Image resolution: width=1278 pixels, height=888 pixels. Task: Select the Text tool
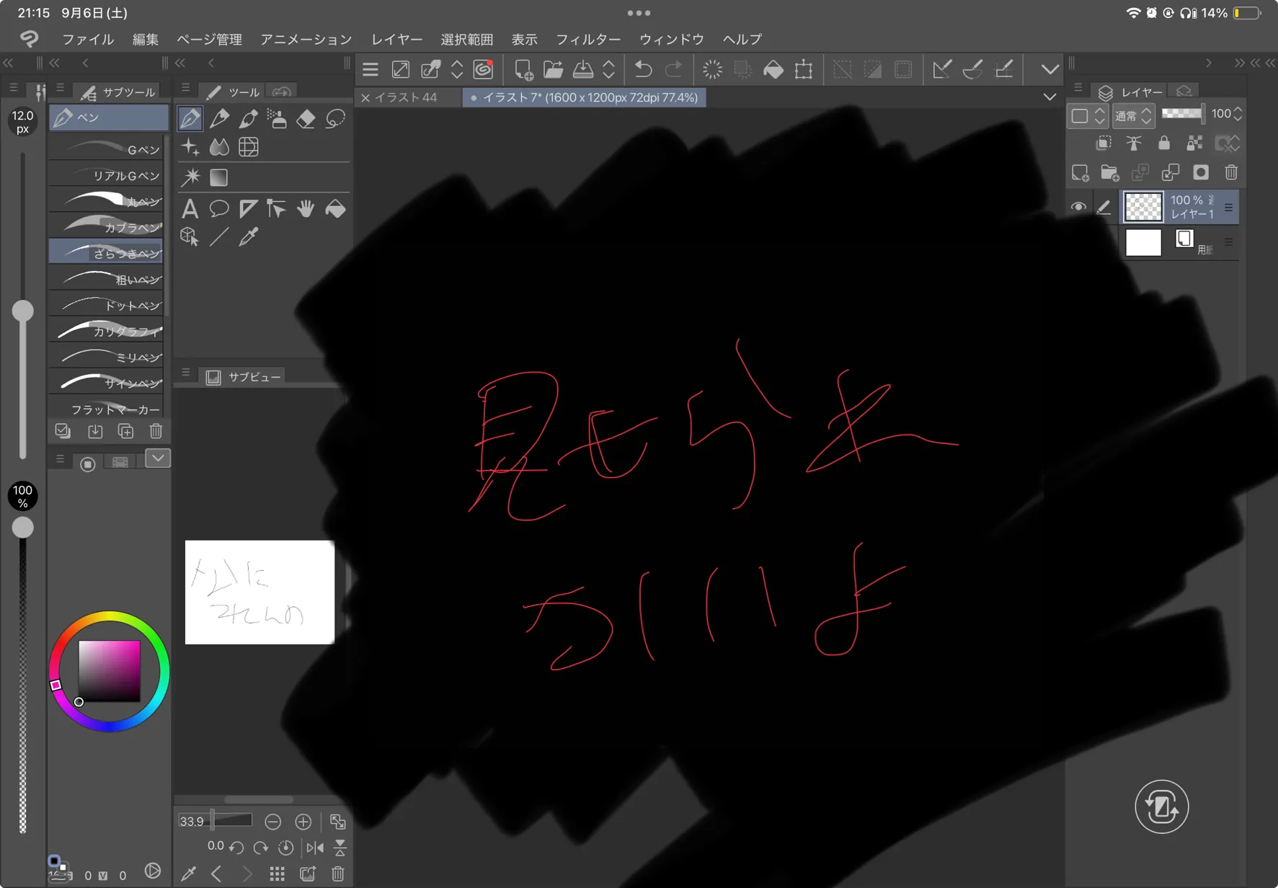pyautogui.click(x=190, y=209)
